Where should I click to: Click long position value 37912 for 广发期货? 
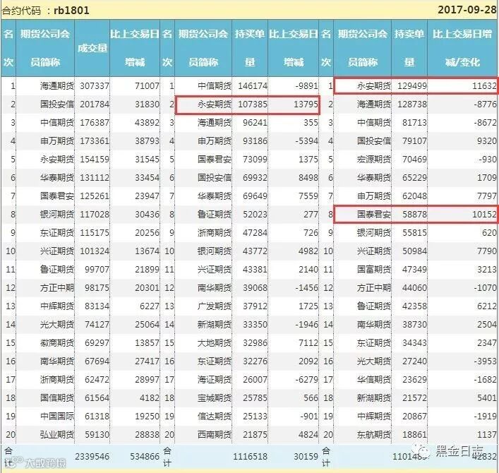pyautogui.click(x=255, y=306)
